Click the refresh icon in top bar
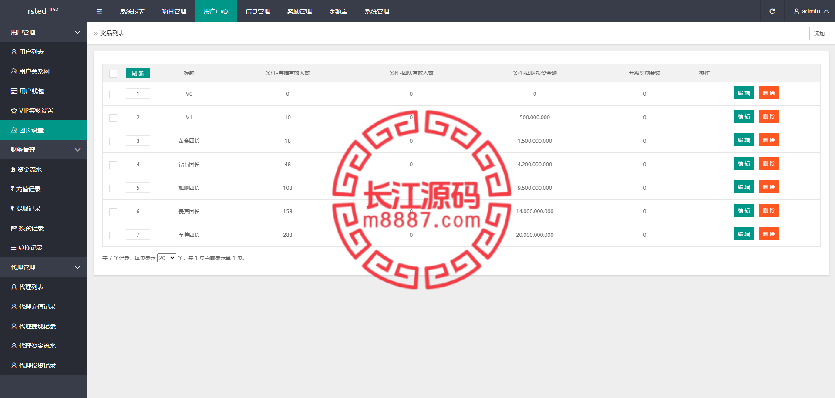 [x=772, y=11]
